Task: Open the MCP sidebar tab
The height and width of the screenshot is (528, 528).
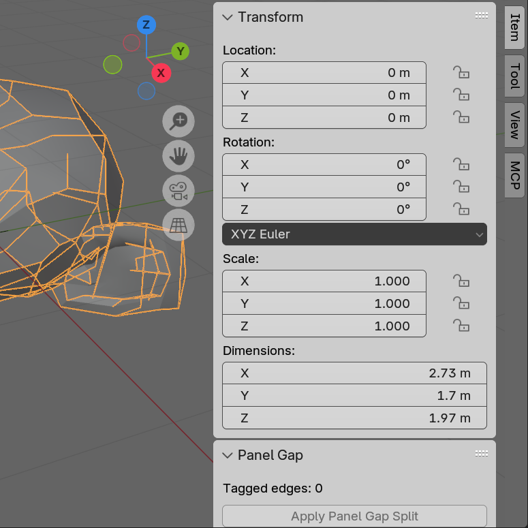Action: pyautogui.click(x=514, y=175)
